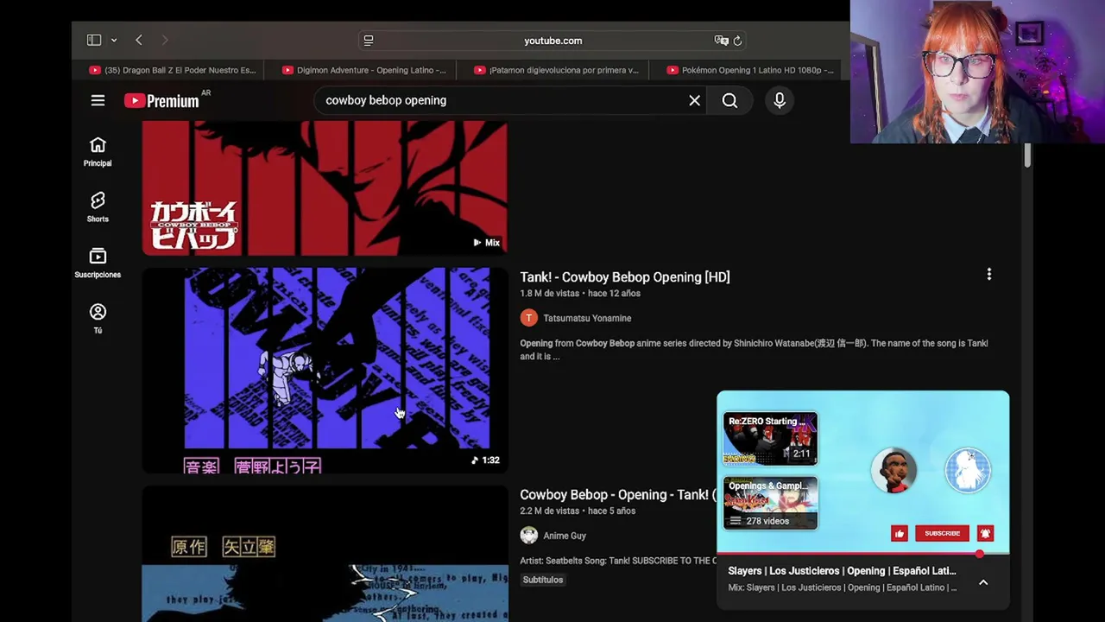Image resolution: width=1105 pixels, height=622 pixels.
Task: Go to Principal home in sidebar
Action: [x=98, y=151]
